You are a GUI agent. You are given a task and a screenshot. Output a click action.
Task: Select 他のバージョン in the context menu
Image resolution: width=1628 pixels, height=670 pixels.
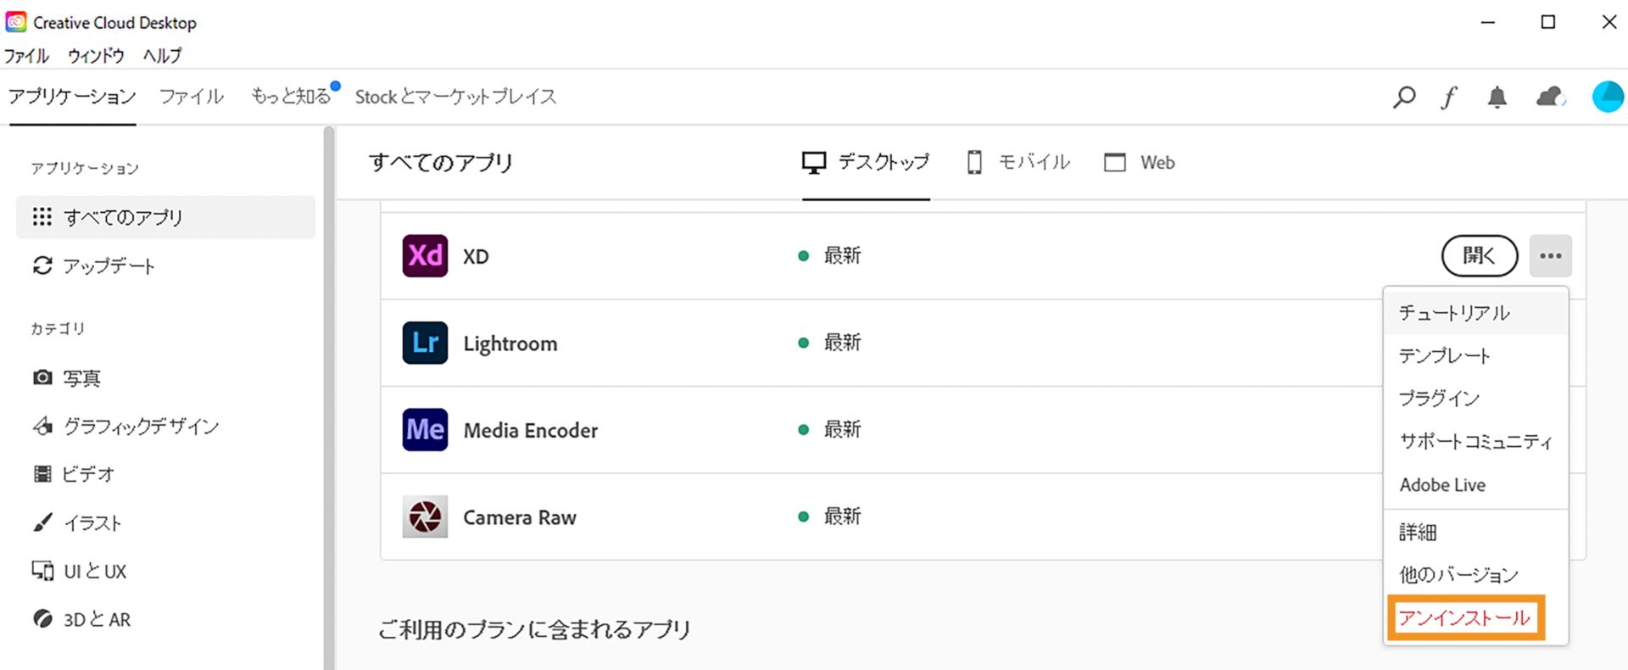click(x=1458, y=574)
